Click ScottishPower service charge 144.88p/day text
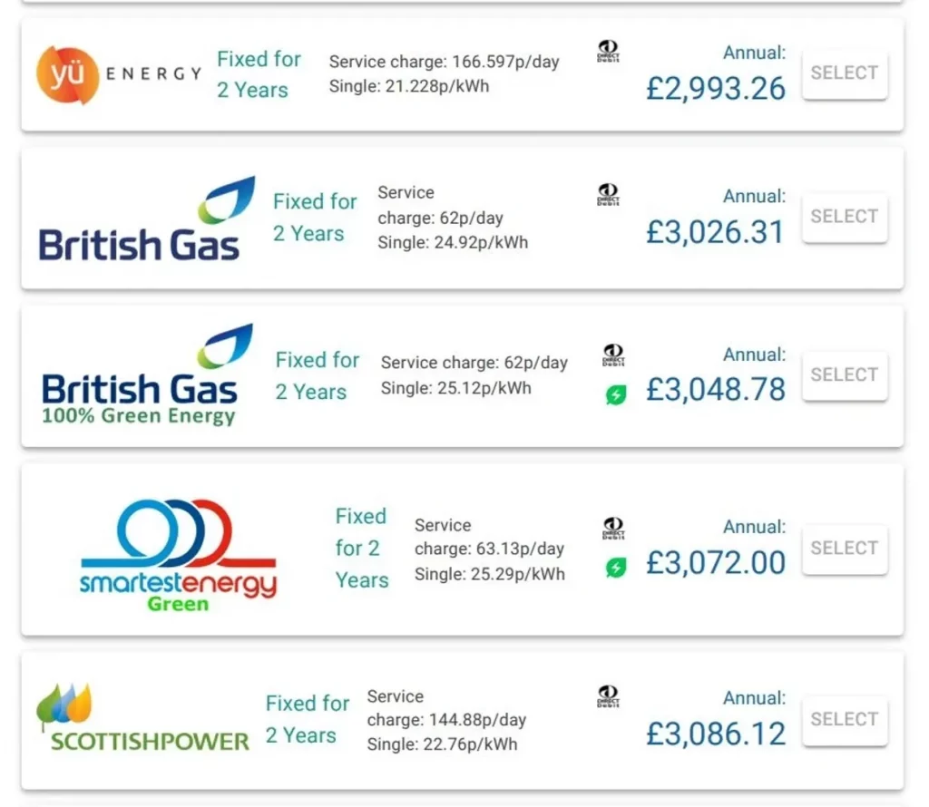 point(446,720)
